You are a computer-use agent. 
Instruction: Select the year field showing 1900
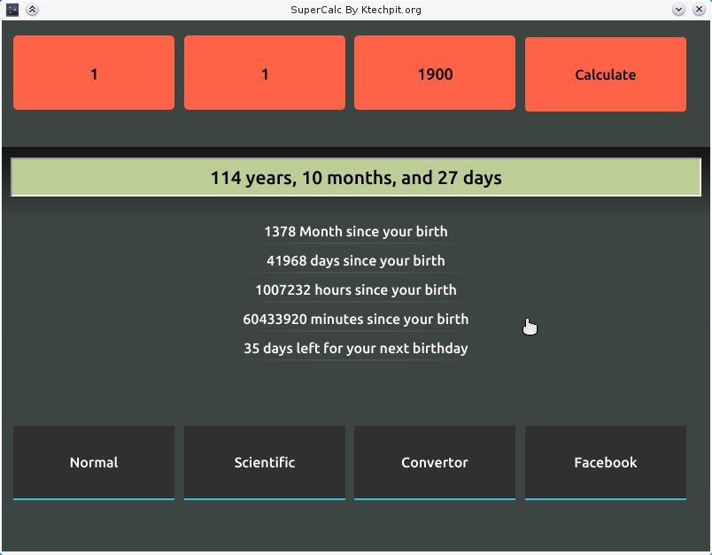(x=435, y=73)
